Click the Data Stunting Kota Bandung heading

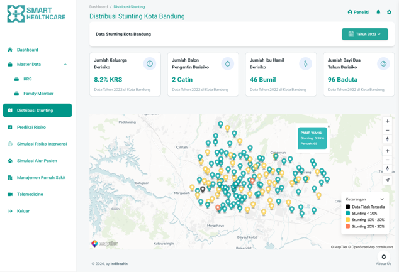pyautogui.click(x=123, y=35)
